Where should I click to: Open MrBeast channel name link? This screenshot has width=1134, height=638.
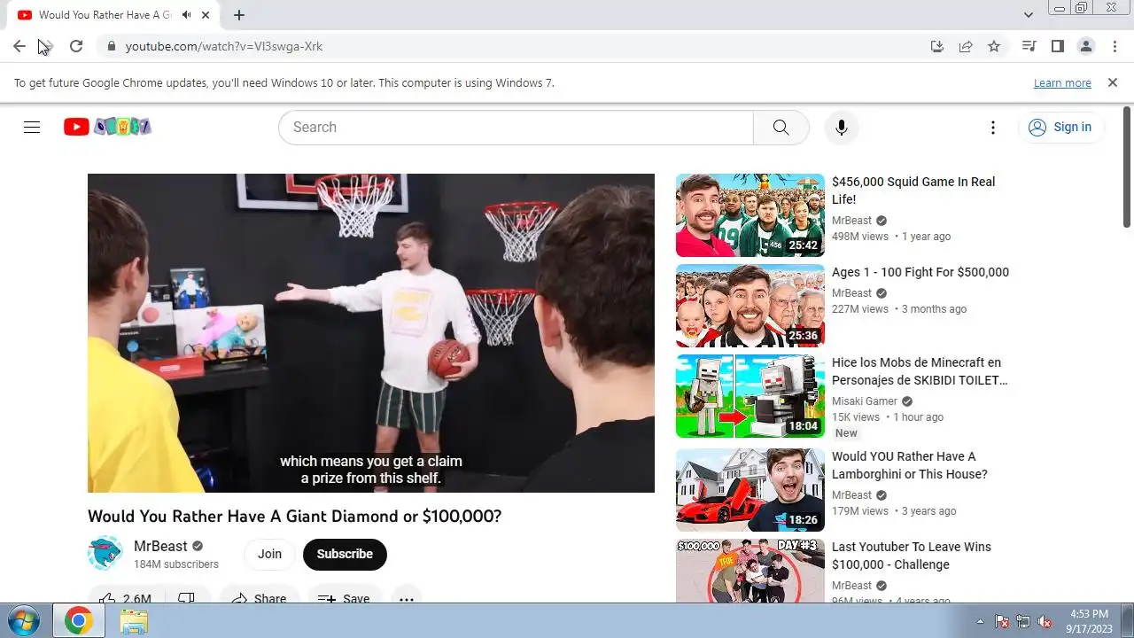pyautogui.click(x=160, y=546)
